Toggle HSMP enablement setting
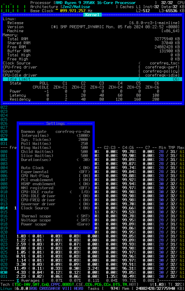Viewport: 185px width, 291px height. (56, 184)
